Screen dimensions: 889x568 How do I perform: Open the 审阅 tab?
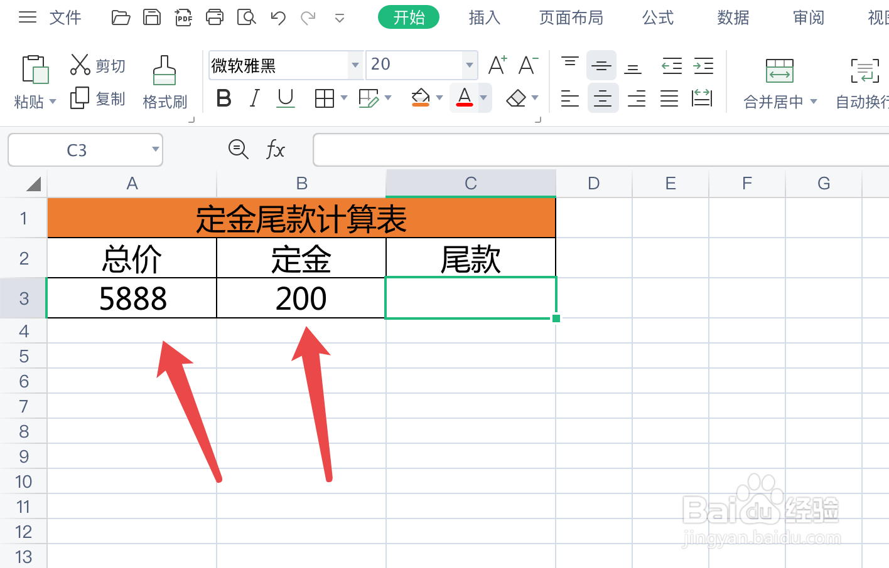pos(809,18)
